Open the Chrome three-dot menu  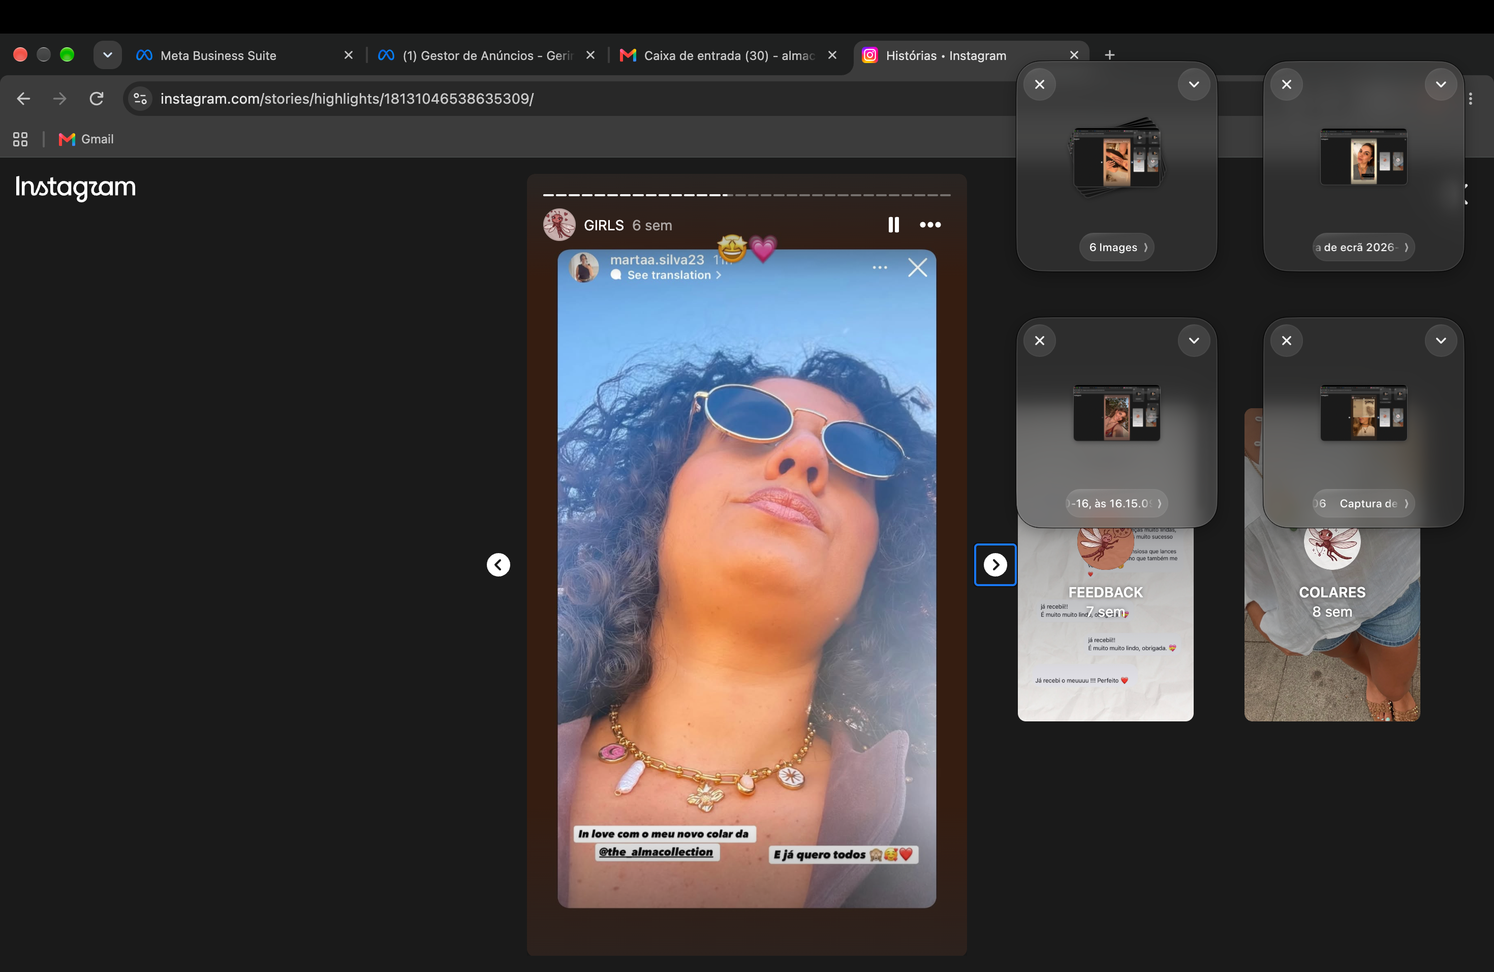click(1470, 99)
